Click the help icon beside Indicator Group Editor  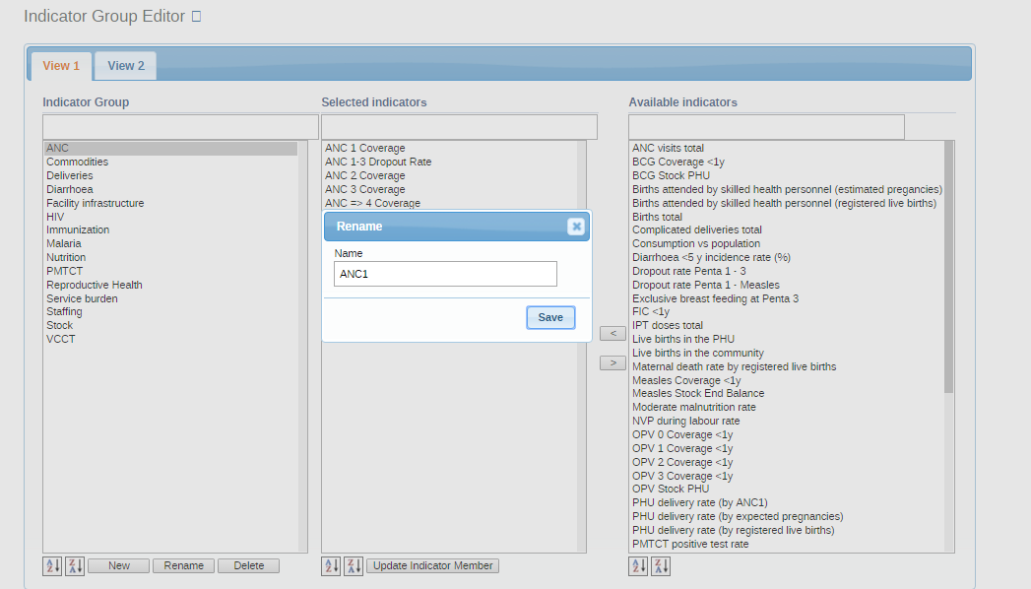click(196, 17)
